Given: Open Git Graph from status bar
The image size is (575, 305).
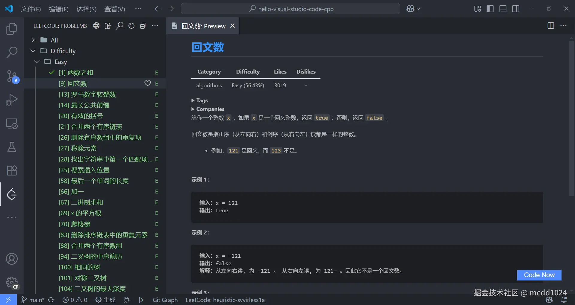Looking at the screenshot, I should pos(165,300).
